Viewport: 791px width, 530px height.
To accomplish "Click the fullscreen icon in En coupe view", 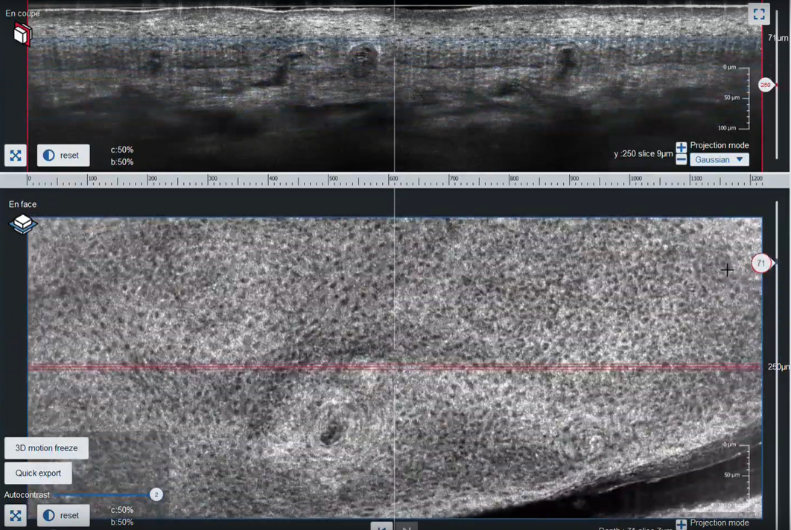I will click(758, 14).
